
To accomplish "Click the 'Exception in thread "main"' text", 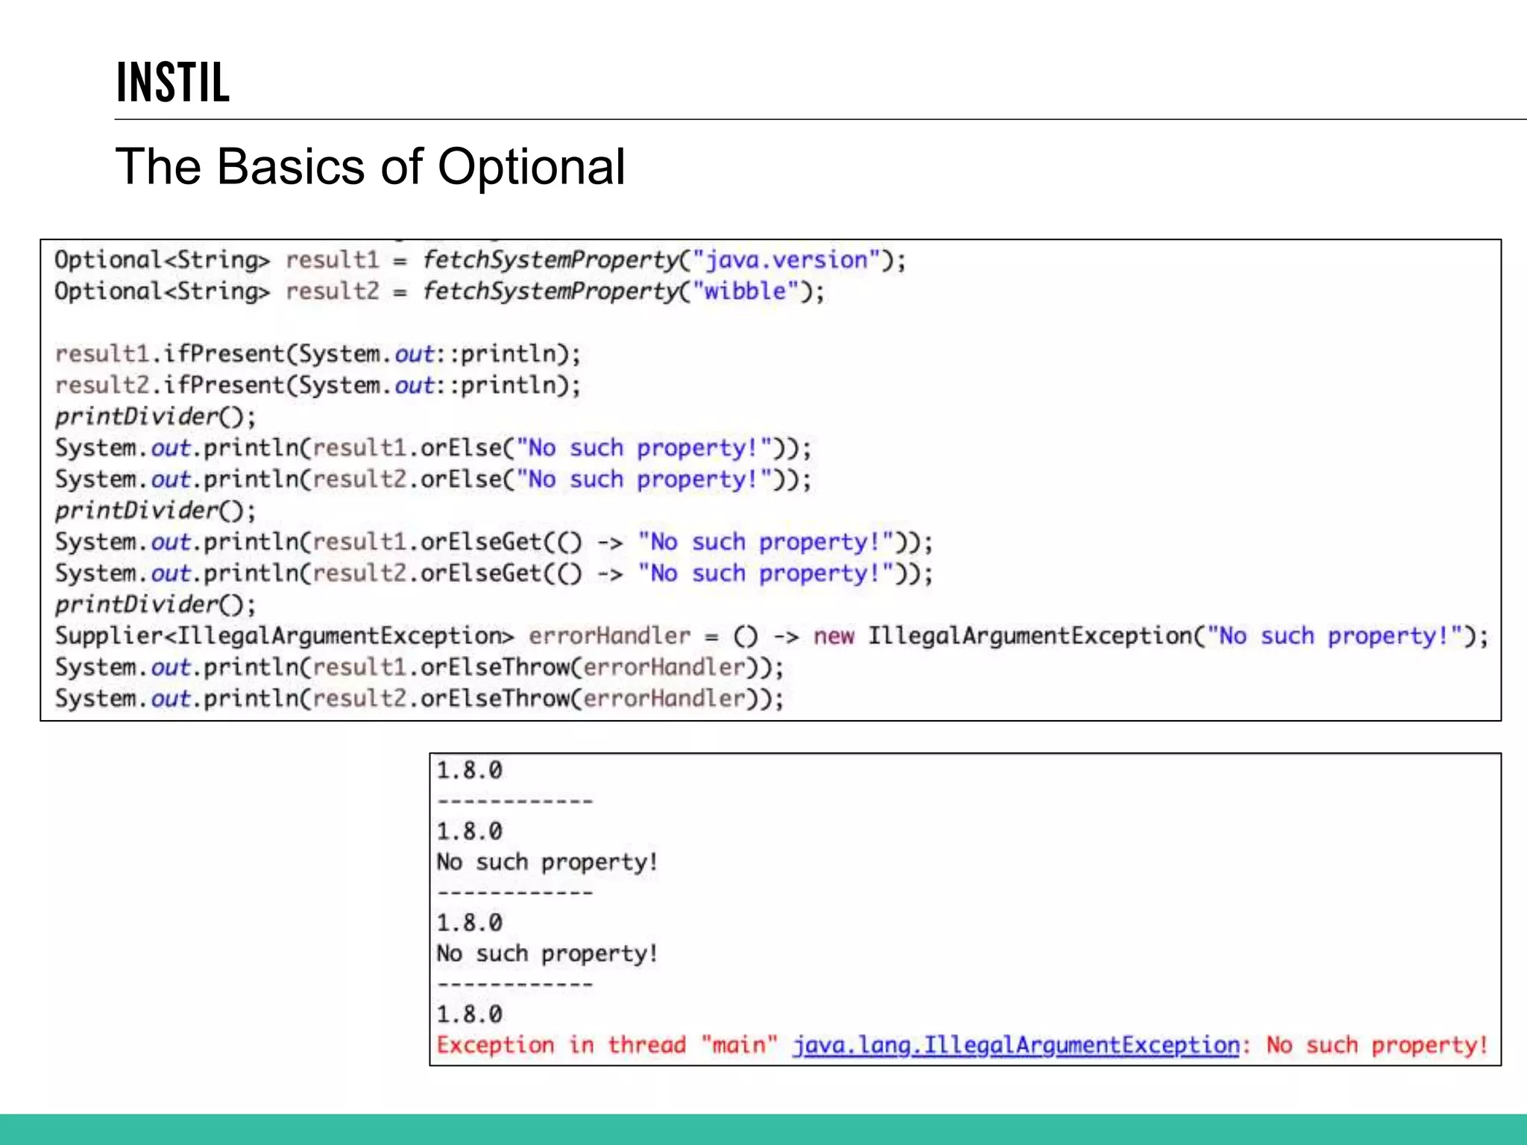I will point(608,1045).
